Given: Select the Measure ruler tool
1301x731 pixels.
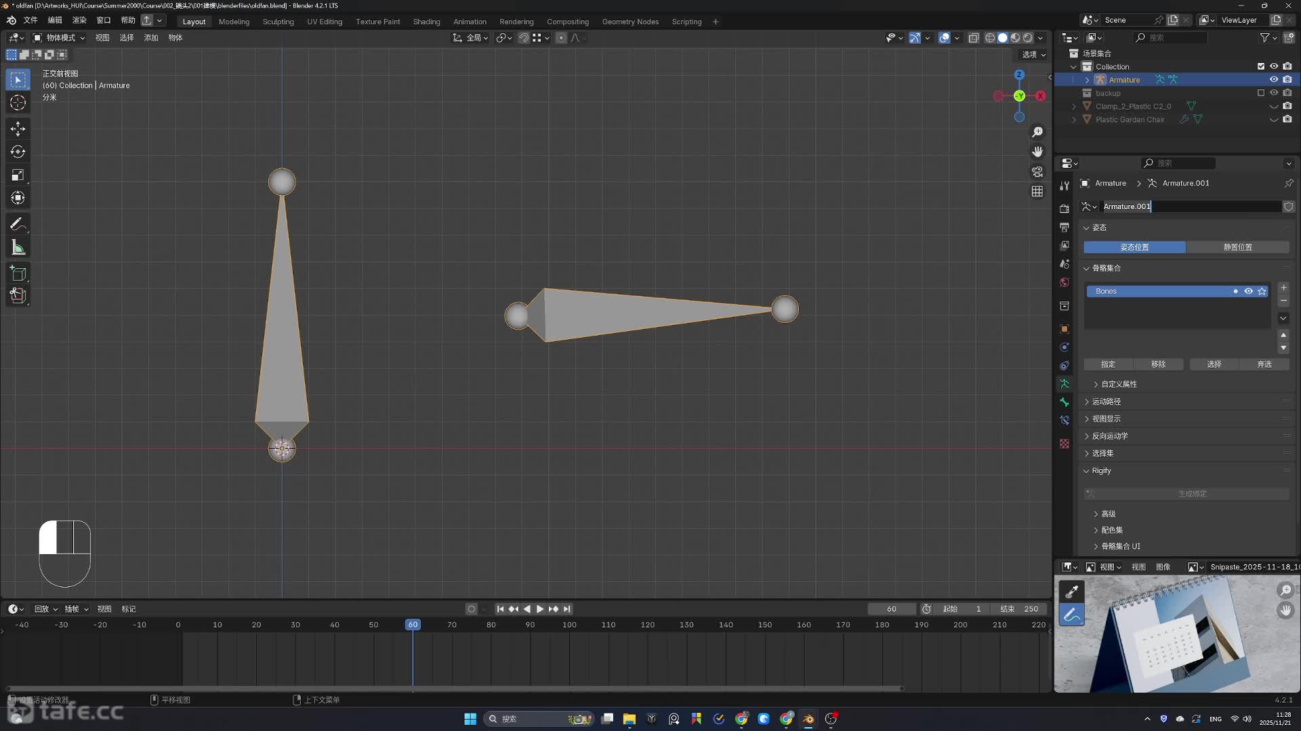Looking at the screenshot, I should click(18, 248).
